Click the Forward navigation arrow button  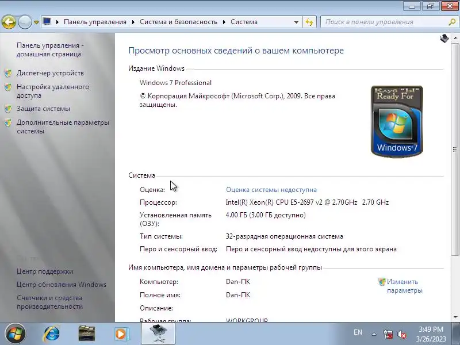click(x=25, y=22)
